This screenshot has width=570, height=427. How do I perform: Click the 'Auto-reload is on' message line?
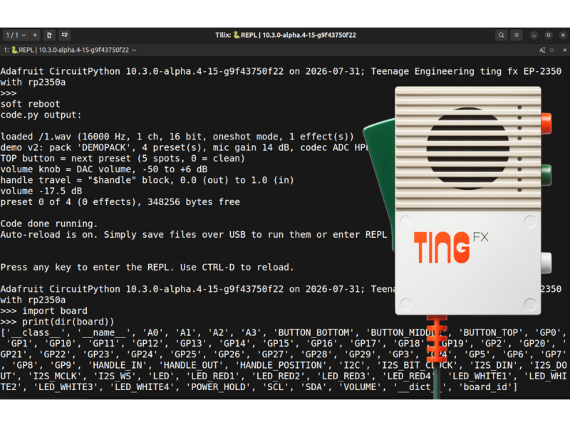pos(193,235)
